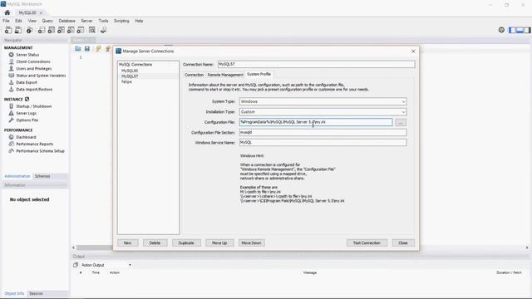Open the Query menu
Viewport: 532px width, 299px height.
tap(47, 21)
